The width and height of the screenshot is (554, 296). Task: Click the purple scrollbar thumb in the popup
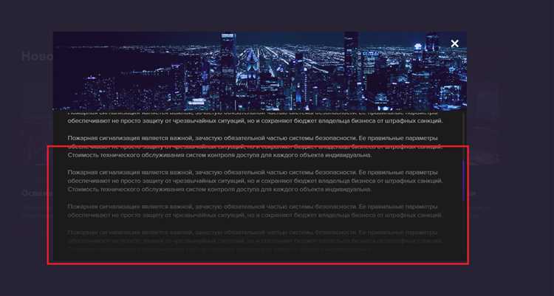(x=463, y=181)
